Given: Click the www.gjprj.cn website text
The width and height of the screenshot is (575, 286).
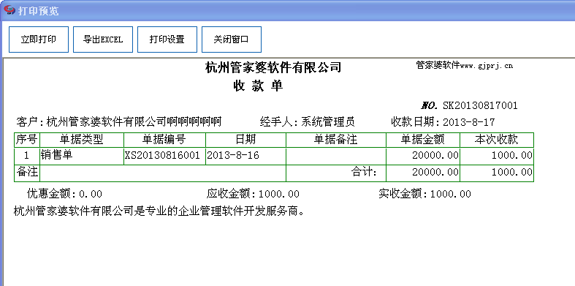Looking at the screenshot, I should click(x=487, y=66).
